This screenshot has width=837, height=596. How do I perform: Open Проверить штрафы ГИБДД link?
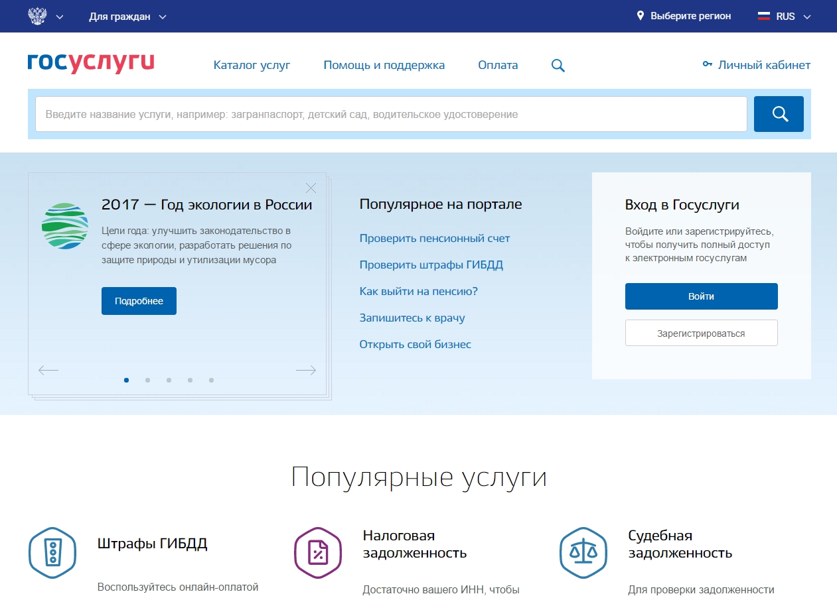(431, 265)
